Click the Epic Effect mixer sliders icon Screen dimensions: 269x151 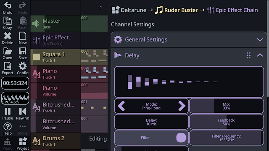click(37, 40)
